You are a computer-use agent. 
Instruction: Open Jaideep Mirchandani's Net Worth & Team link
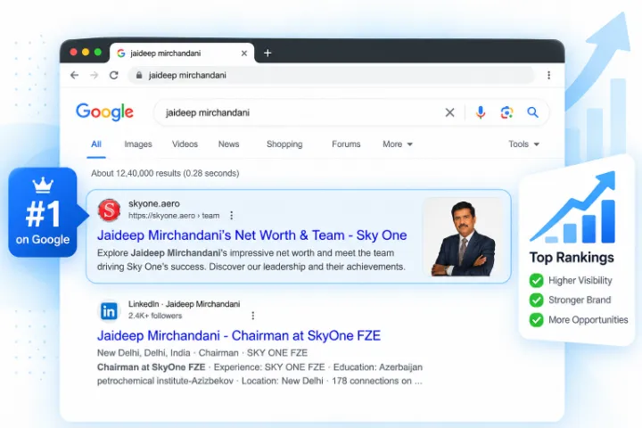251,235
